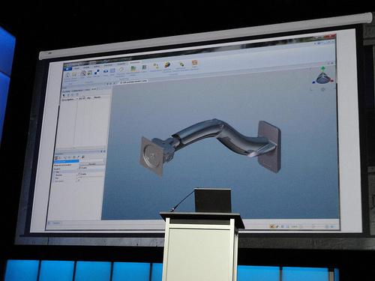This screenshot has height=281, width=375.
Task: Switch to the Home ribbon tab
Action: coord(76,68)
